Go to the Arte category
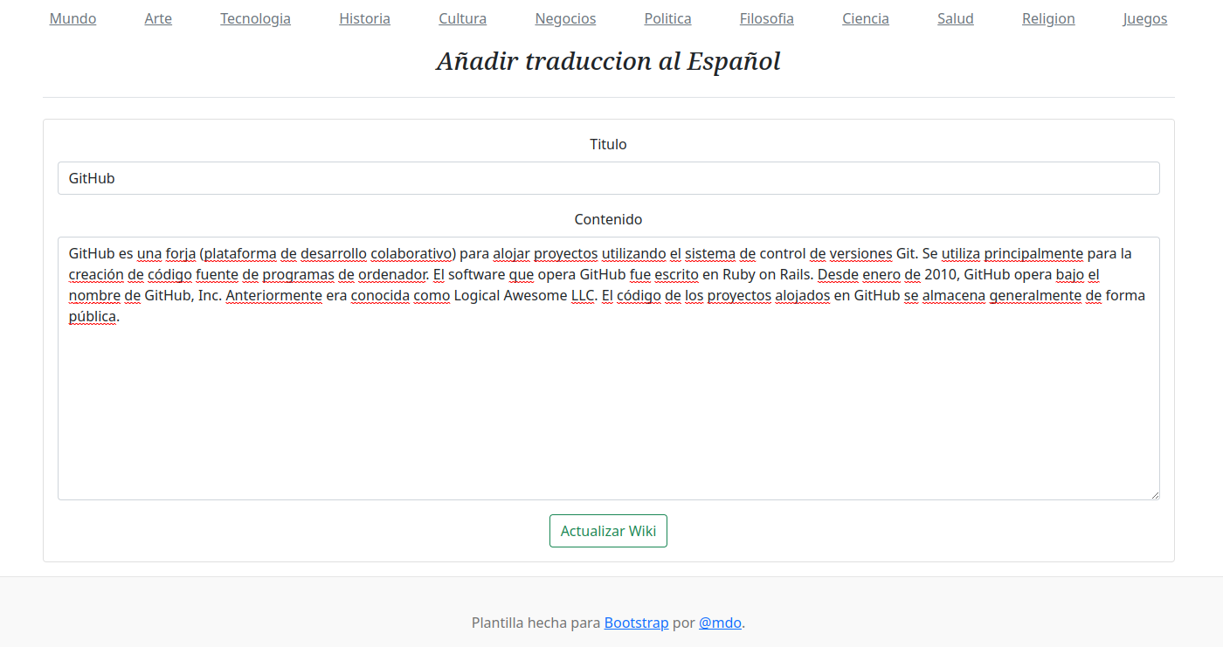 click(x=158, y=18)
